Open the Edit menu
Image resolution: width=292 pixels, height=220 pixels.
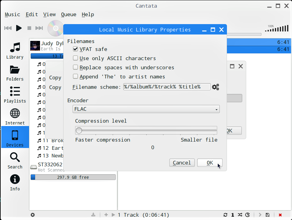(x=32, y=15)
